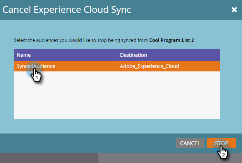The width and height of the screenshot is (242, 163).
Task: Close the Cancel Experience Cloud Sync dialog
Action: click(x=234, y=10)
